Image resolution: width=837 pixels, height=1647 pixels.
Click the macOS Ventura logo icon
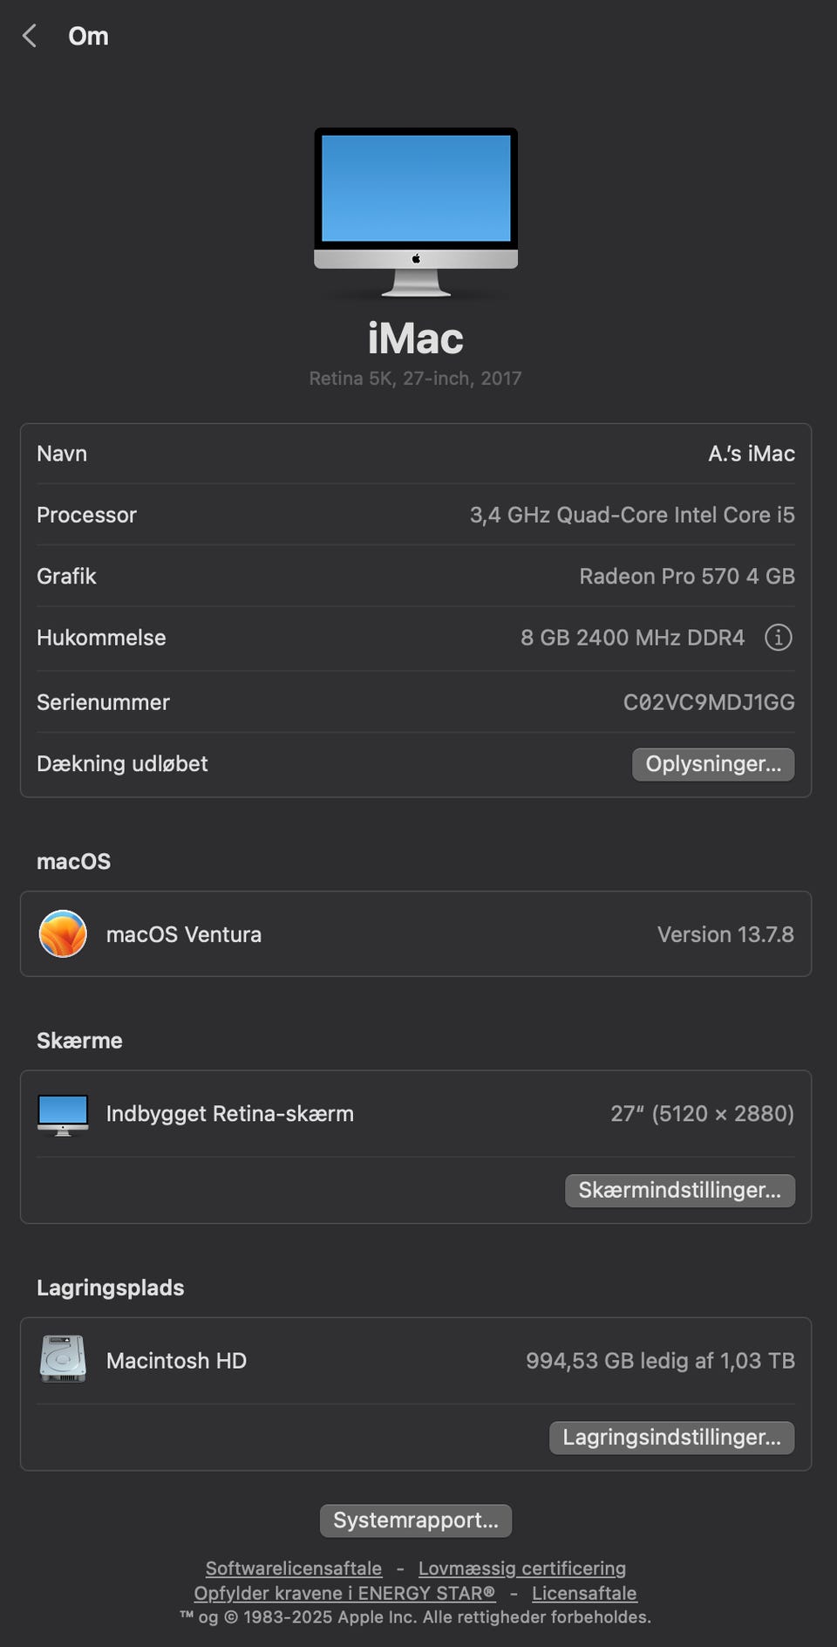pos(63,933)
